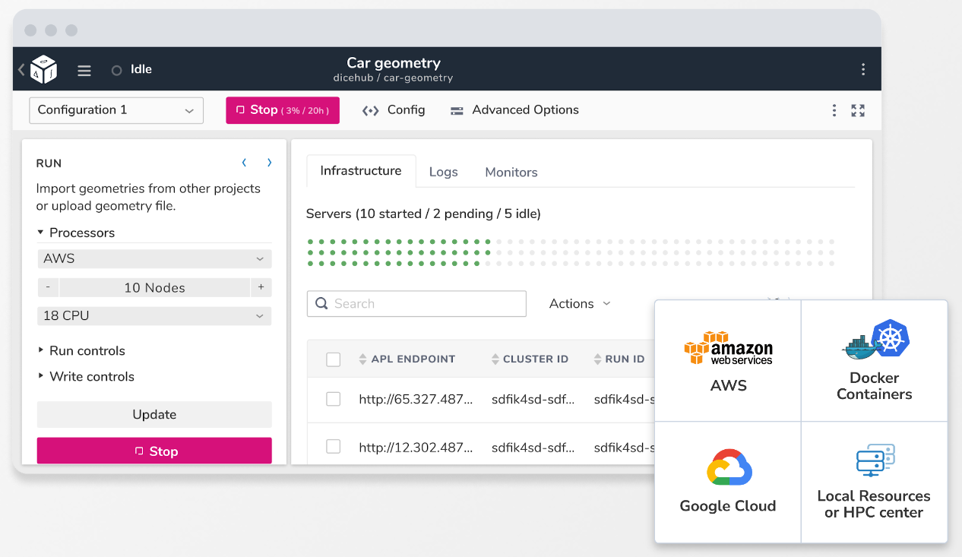962x557 pixels.
Task: Decrease node count with minus button
Action: click(x=48, y=287)
